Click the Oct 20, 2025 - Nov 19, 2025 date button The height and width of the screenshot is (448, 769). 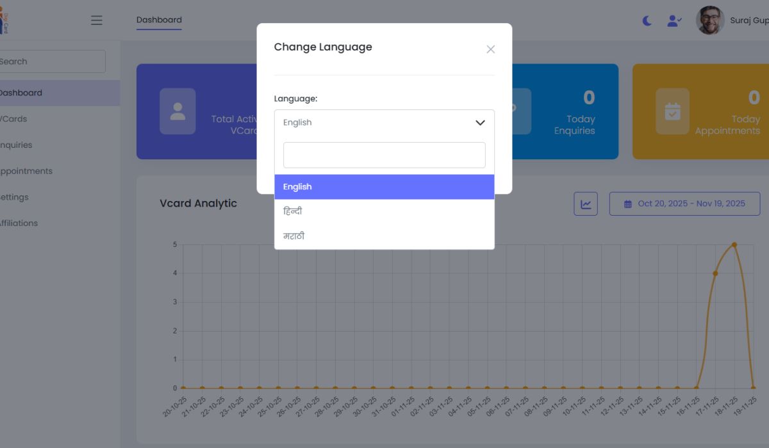point(684,203)
